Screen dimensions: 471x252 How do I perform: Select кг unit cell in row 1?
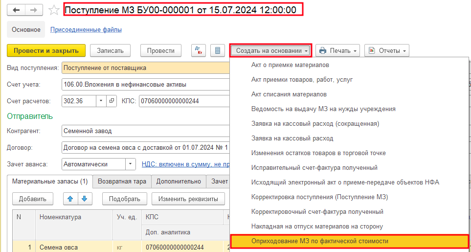(x=127, y=247)
